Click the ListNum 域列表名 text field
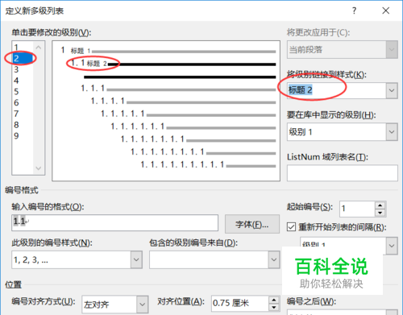The image size is (403, 315). tap(342, 173)
